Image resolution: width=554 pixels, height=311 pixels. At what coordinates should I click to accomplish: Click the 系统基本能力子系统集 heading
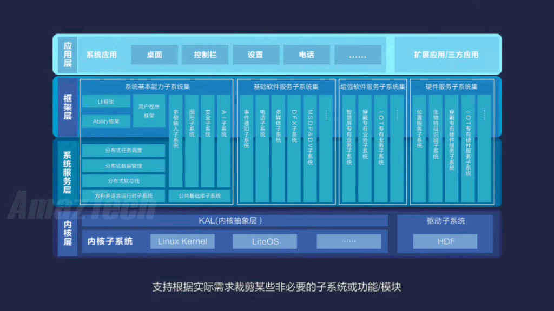click(x=157, y=87)
